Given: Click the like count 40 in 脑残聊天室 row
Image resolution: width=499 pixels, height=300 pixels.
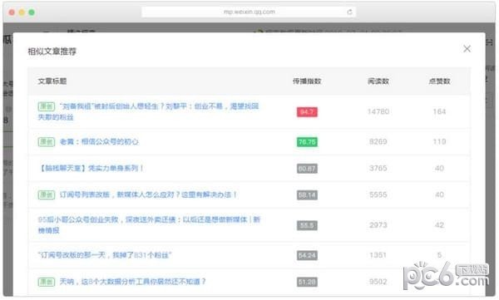Looking at the screenshot, I should (439, 168).
